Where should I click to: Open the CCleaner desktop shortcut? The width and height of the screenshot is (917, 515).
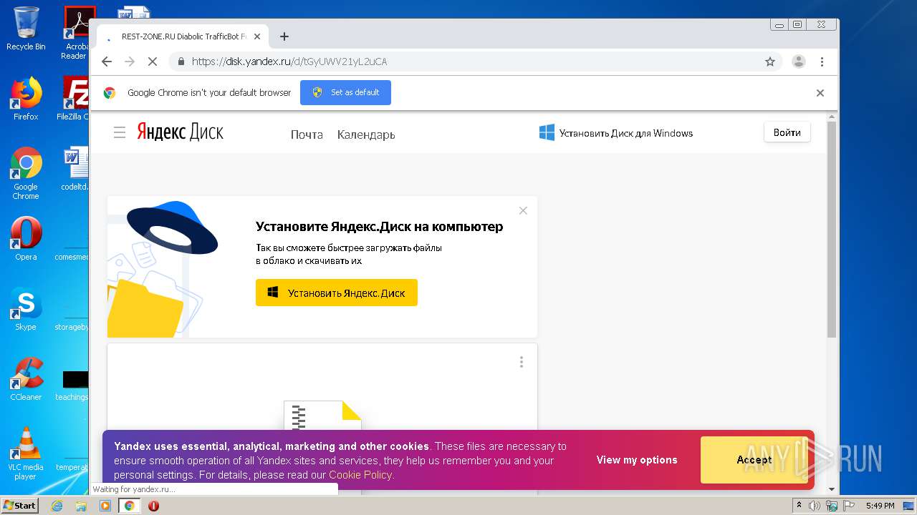(26, 379)
